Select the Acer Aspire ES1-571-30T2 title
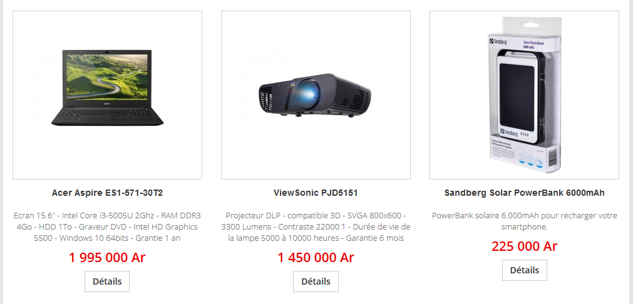Viewport: 633px width, 304px height. [x=108, y=193]
